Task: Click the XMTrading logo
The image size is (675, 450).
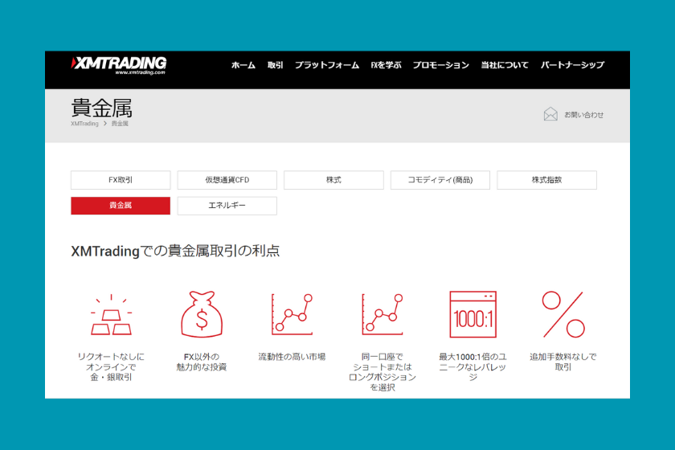Action: (x=118, y=65)
